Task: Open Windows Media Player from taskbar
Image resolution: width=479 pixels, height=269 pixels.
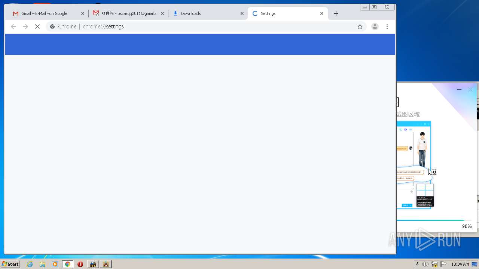Action: [x=55, y=264]
